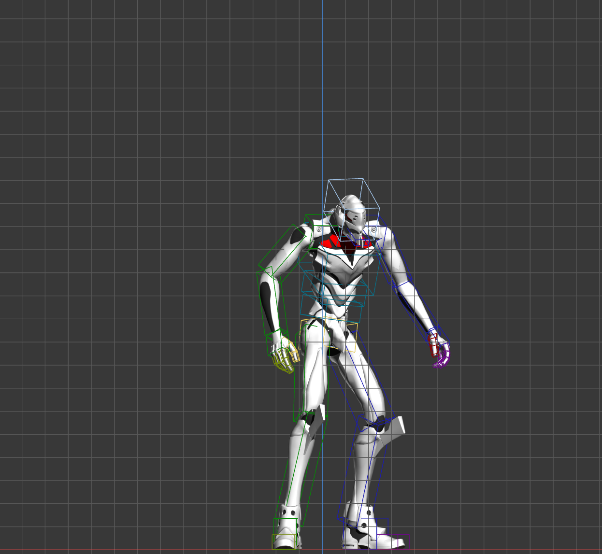Select the purple toe hitbox at the foot

[x=393, y=541]
